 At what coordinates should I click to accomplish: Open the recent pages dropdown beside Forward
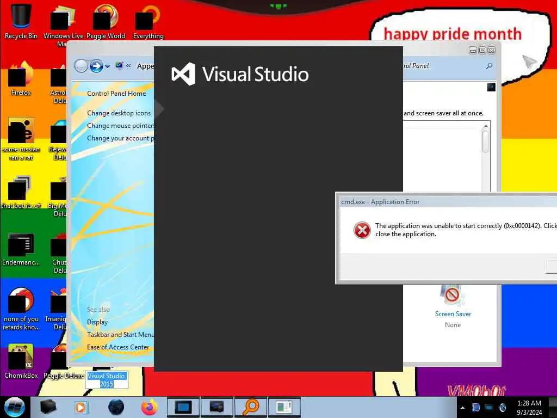click(107, 66)
